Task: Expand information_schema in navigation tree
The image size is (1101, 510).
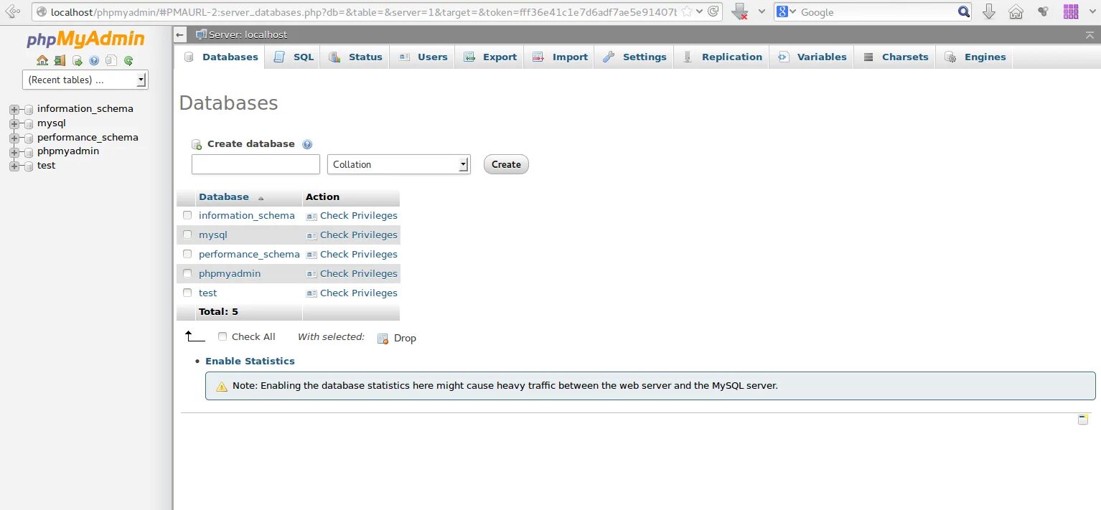Action: click(14, 109)
